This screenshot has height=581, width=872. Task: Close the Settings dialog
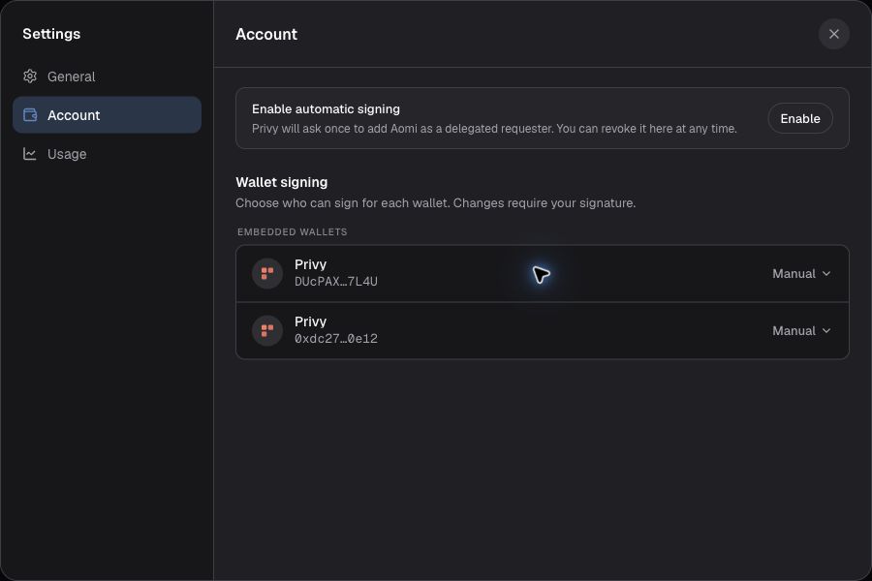click(x=833, y=34)
